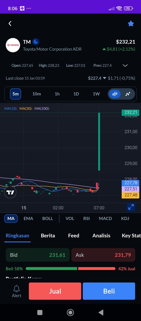The width and height of the screenshot is (141, 321).
Task: Tap the back arrow icon
Action: pyautogui.click(x=10, y=23)
